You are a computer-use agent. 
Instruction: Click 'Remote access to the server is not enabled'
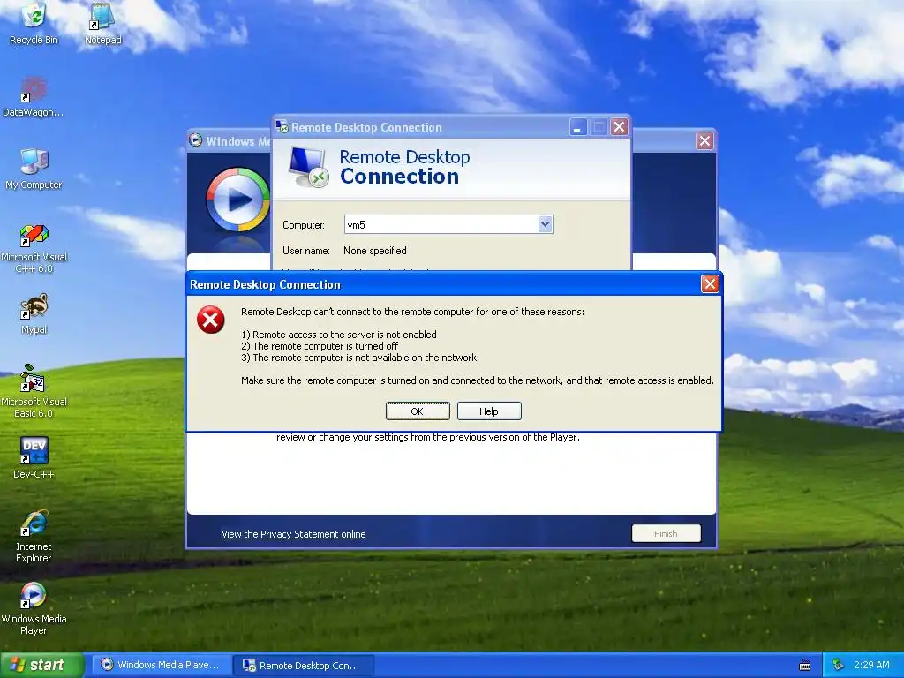point(339,335)
